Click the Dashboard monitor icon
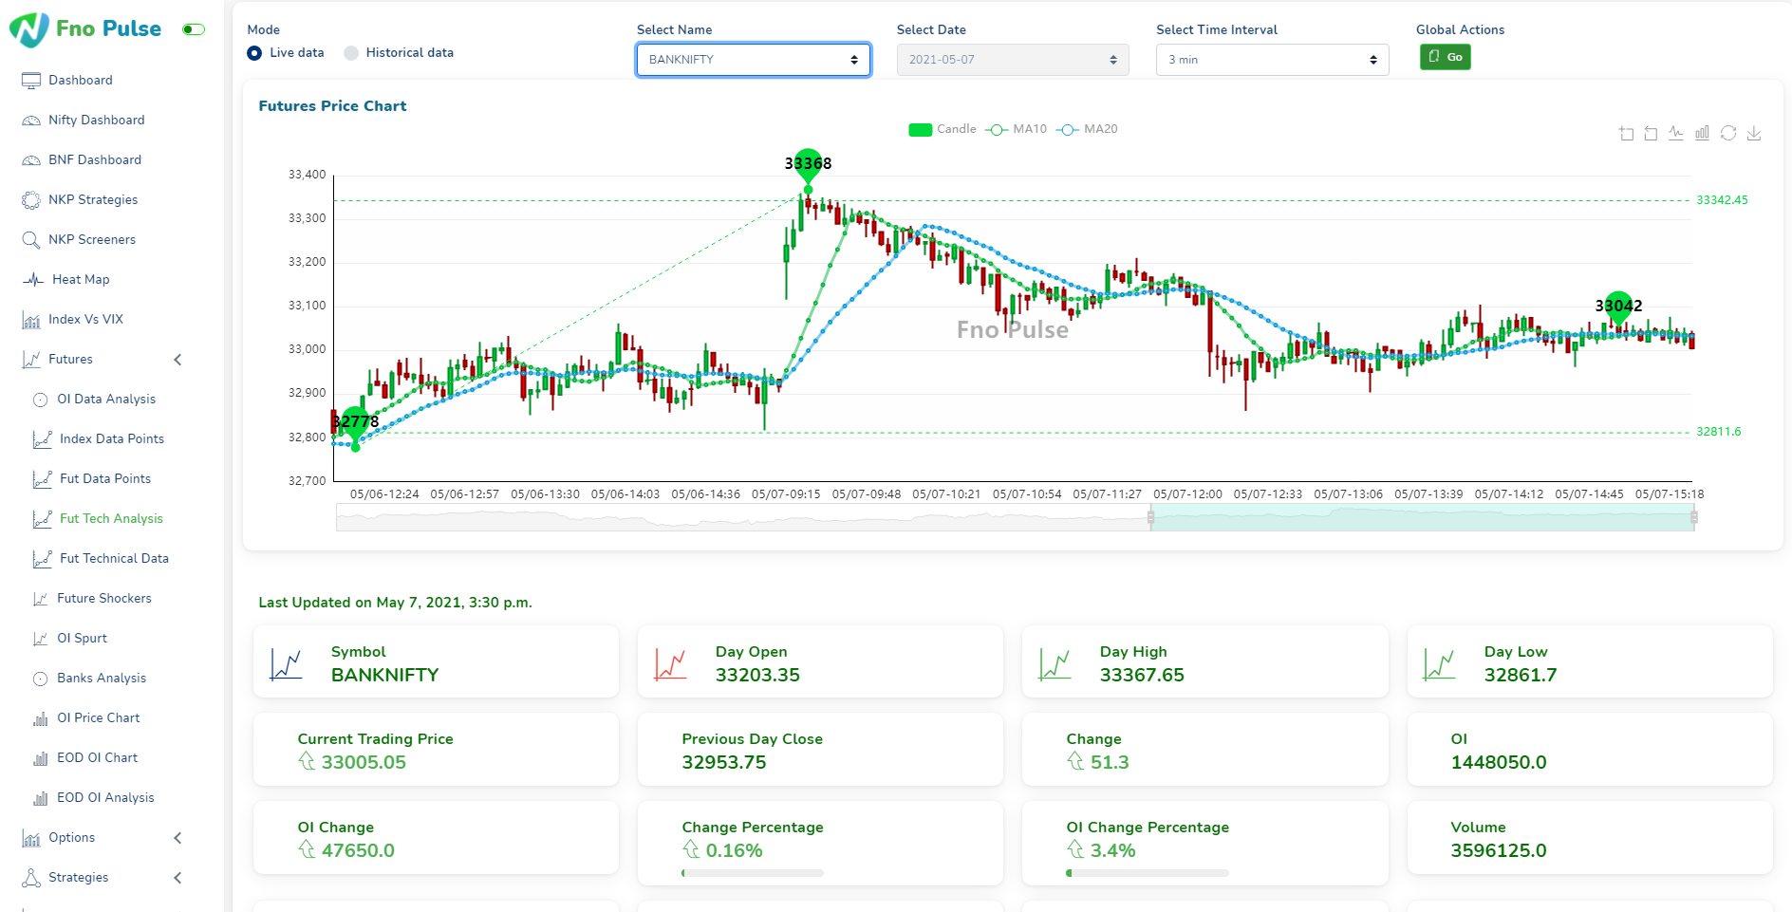 [31, 81]
